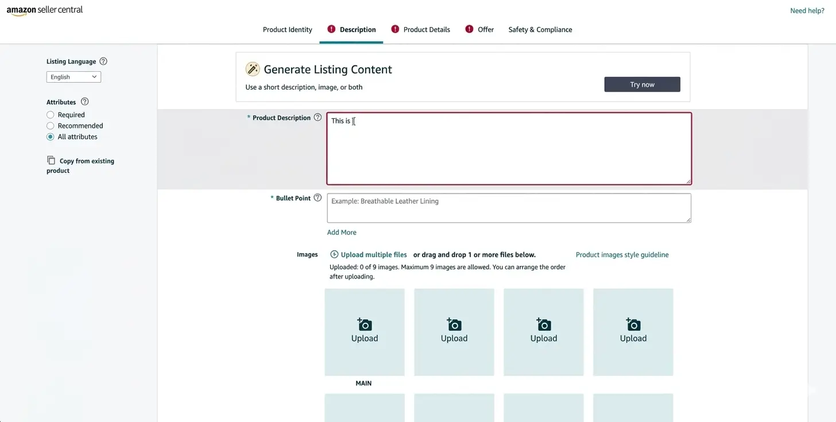
Task: Click the MAIN image upload camera tile
Action: (365, 332)
